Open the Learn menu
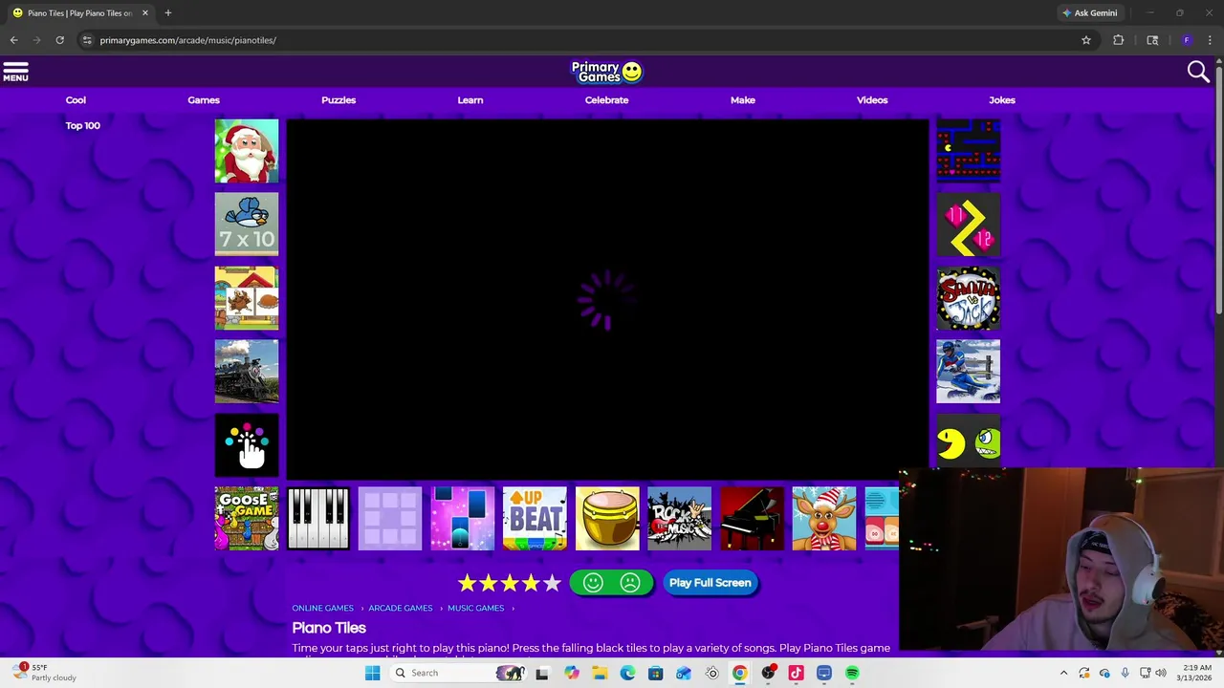This screenshot has width=1224, height=688. (x=470, y=99)
